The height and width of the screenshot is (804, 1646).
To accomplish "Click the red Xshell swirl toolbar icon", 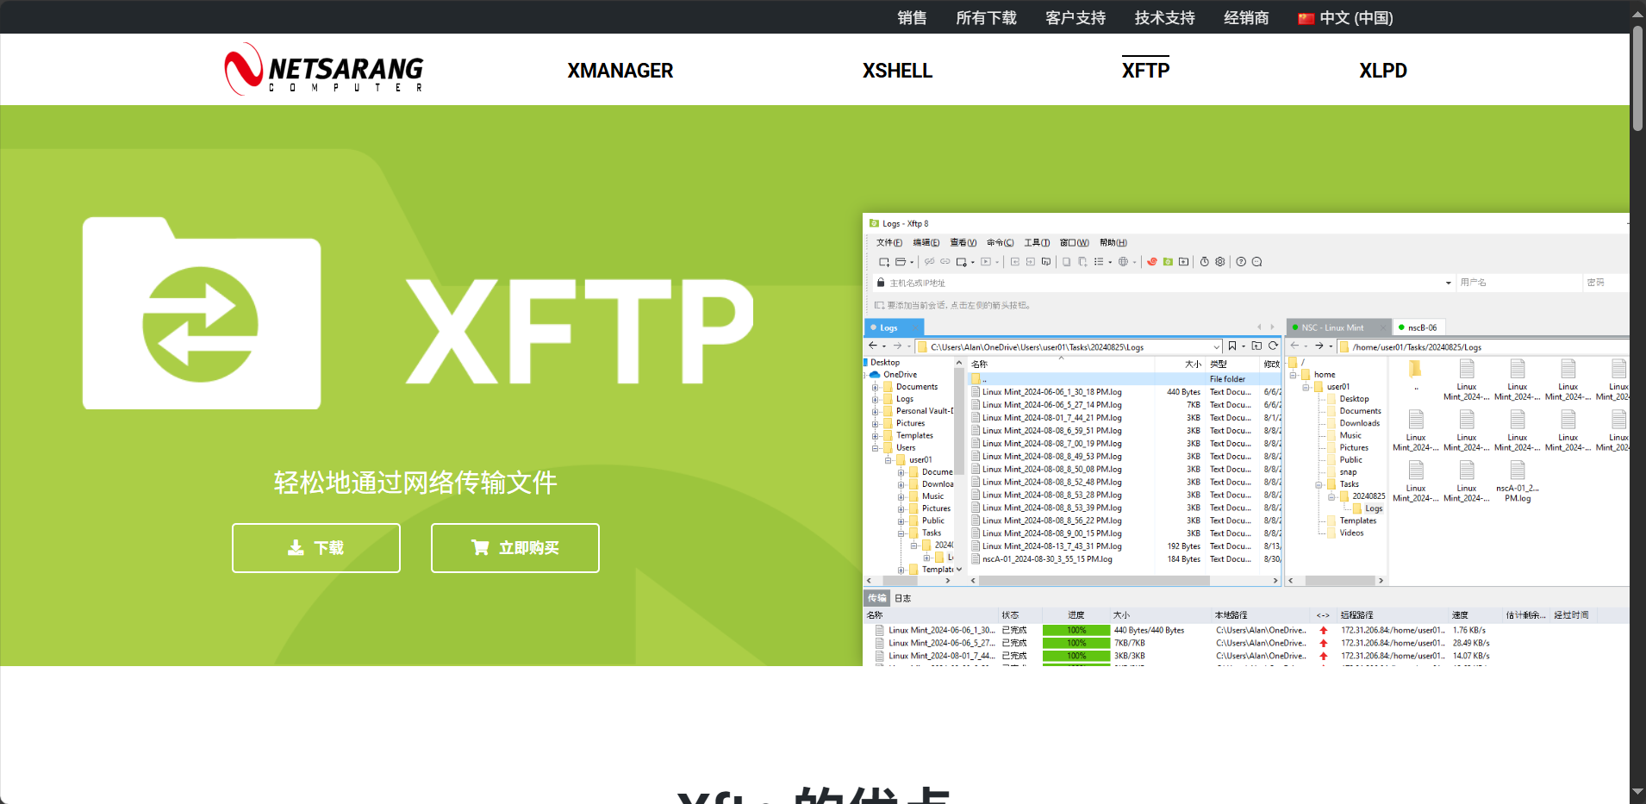I will (1152, 262).
